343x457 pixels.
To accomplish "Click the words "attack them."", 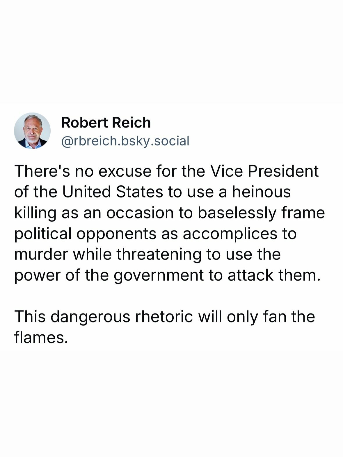I will pos(274,275).
